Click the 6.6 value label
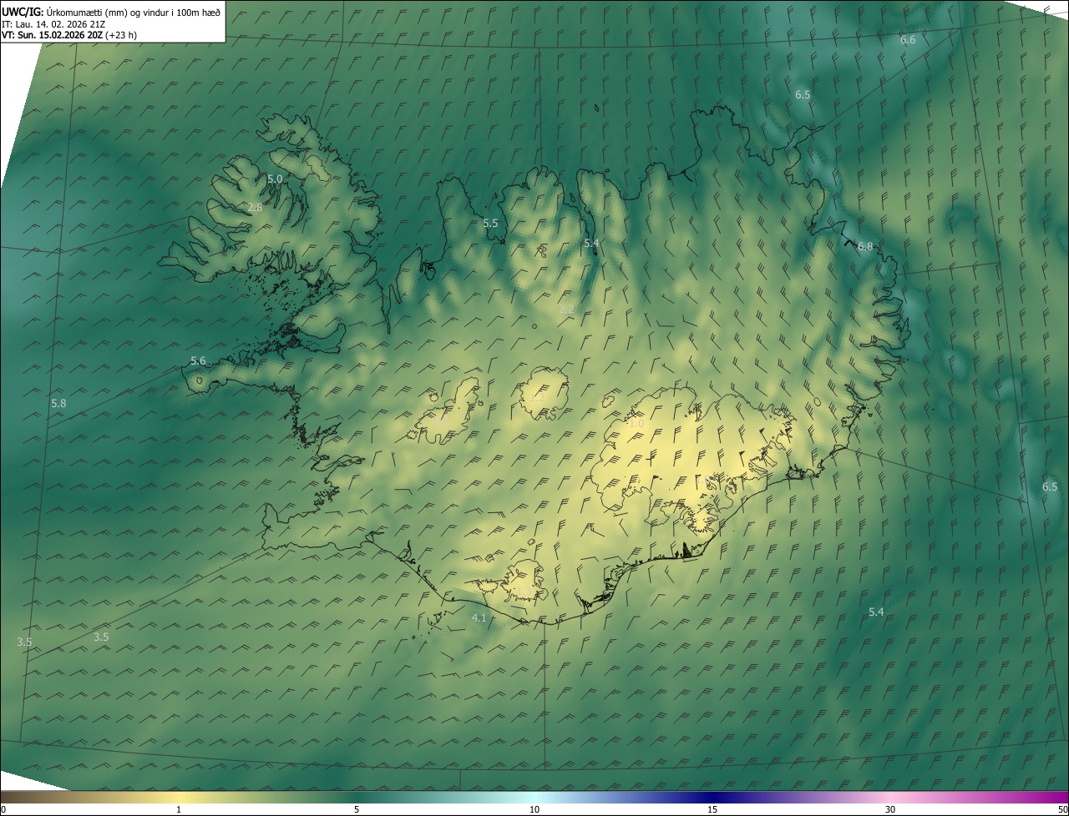The image size is (1069, 816). tap(908, 40)
